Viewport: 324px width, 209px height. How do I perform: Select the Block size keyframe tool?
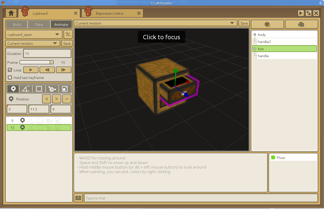pos(39,89)
